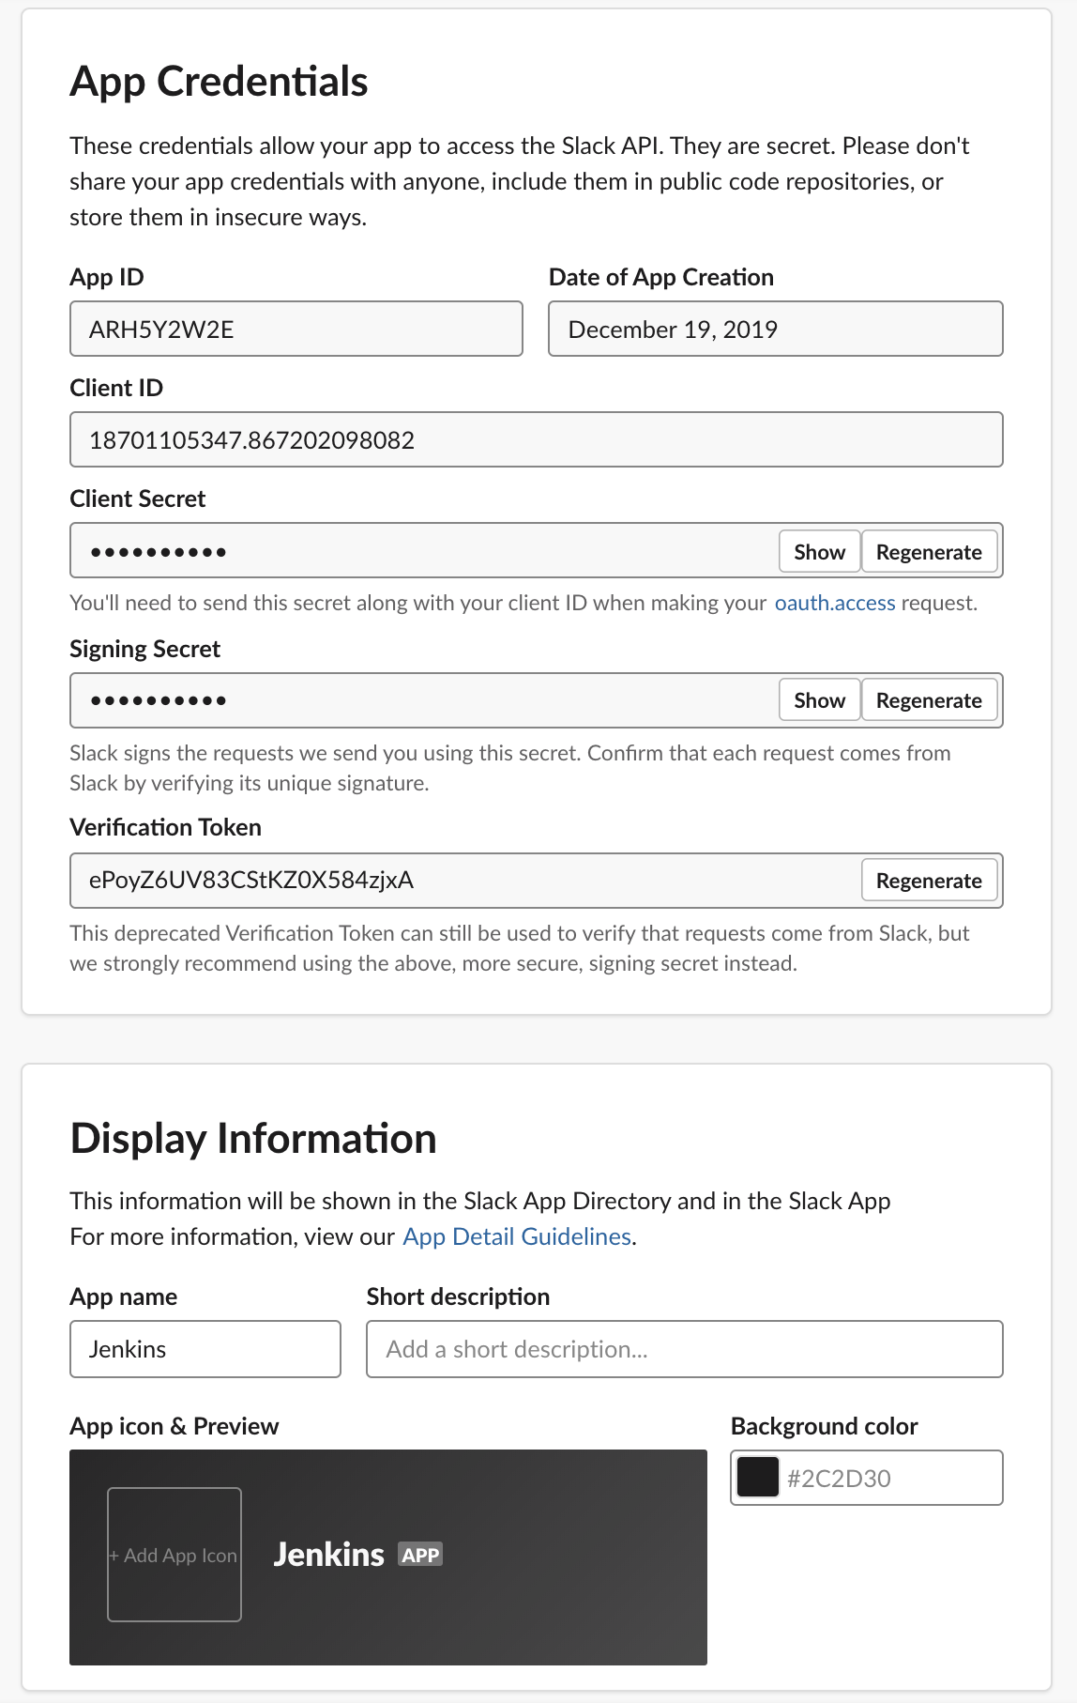Viewport: 1077px width, 1703px height.
Task: Click the Jenkins name in icon preview
Action: [x=328, y=1555]
